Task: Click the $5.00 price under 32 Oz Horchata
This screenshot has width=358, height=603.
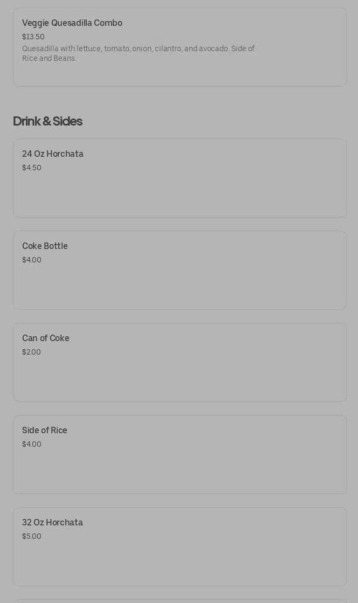Action: click(x=32, y=536)
